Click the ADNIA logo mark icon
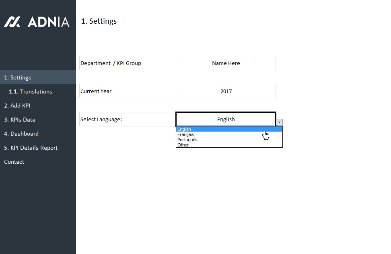 tap(12, 22)
